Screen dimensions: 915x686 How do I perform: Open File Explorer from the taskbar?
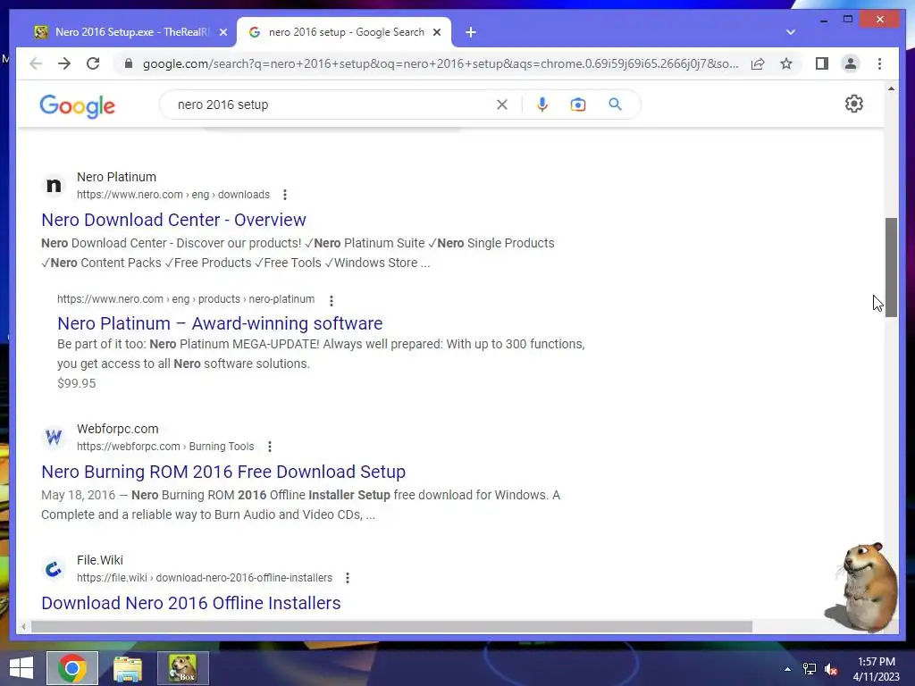click(x=128, y=668)
